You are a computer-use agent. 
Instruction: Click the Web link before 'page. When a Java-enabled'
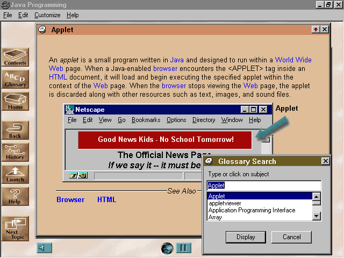[x=56, y=69]
